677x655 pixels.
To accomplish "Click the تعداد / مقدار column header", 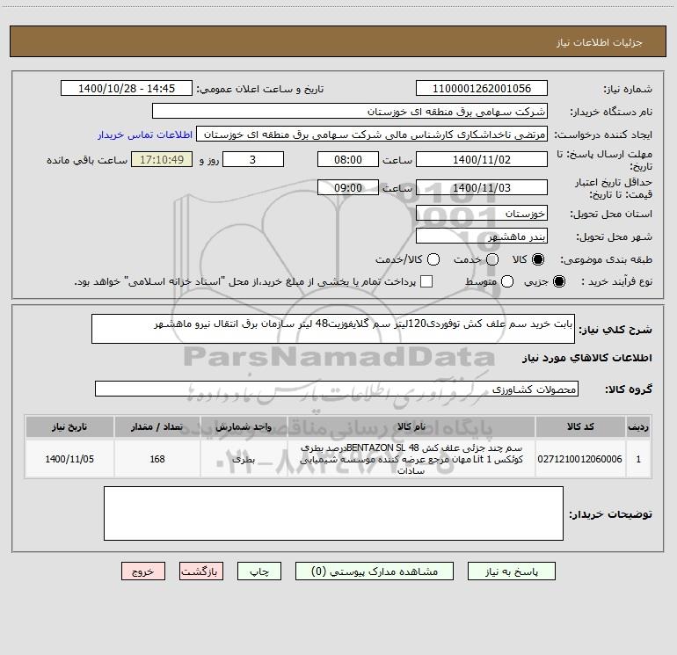I will click(157, 426).
